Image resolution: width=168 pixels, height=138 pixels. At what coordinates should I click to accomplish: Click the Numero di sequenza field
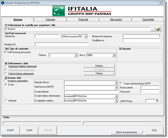click(x=141, y=36)
